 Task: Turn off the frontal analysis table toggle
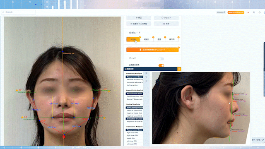(161, 65)
